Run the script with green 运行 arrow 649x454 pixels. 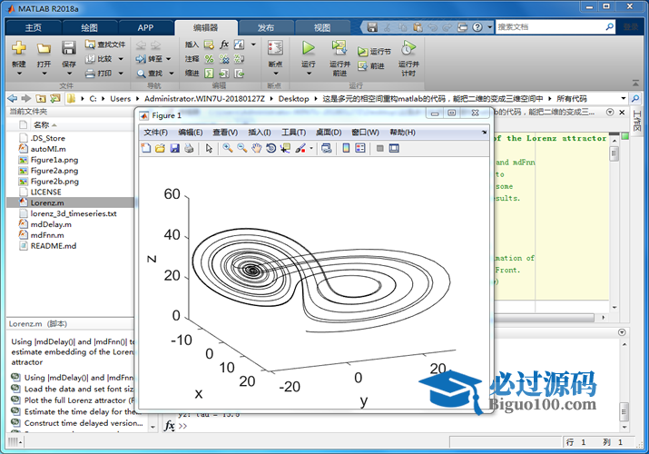click(308, 47)
